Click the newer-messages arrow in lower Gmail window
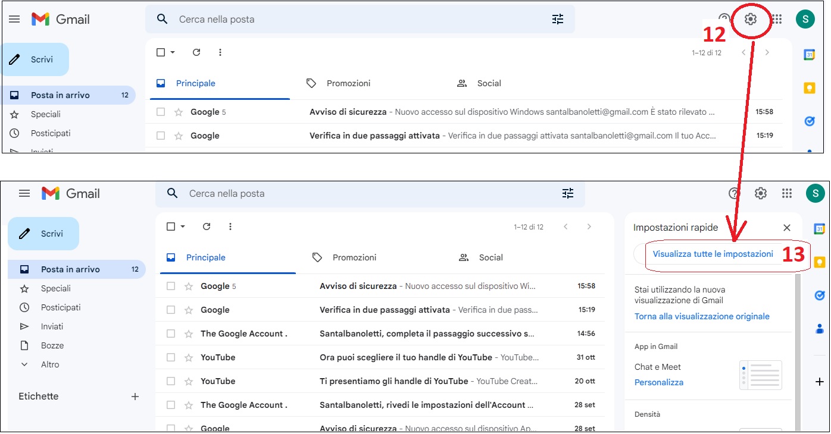 click(566, 227)
